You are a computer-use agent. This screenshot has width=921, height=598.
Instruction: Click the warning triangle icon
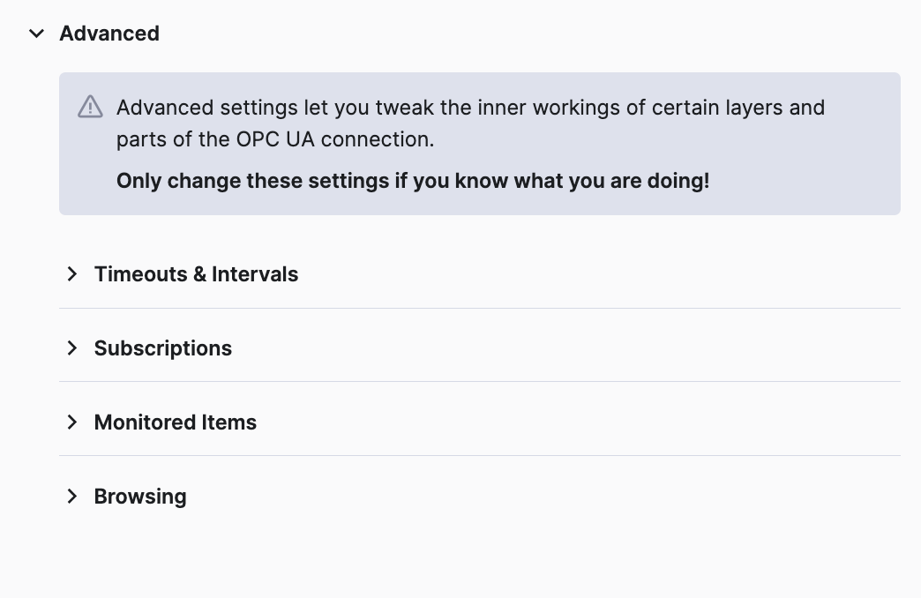coord(90,108)
